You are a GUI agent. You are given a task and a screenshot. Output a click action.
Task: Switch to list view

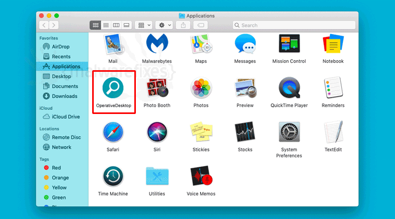pyautogui.click(x=106, y=25)
